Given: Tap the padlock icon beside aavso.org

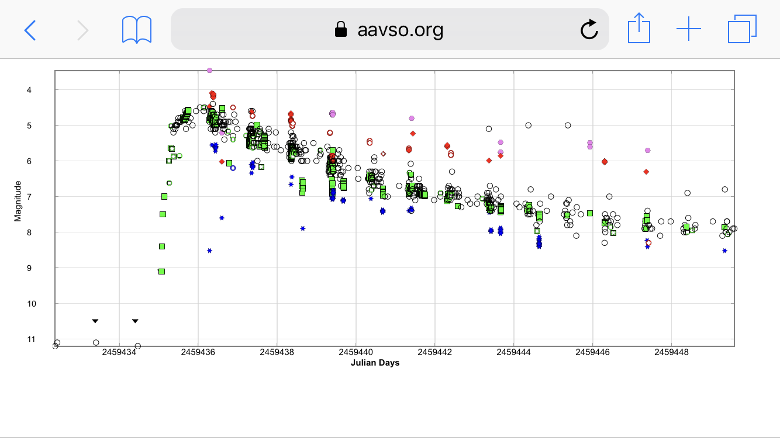Looking at the screenshot, I should point(341,30).
